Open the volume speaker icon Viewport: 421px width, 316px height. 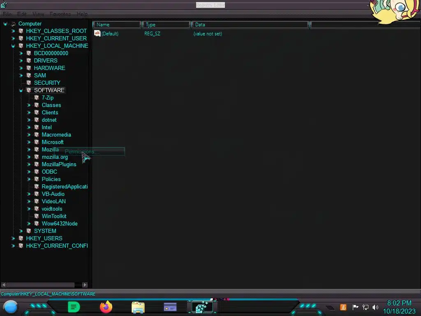click(375, 307)
